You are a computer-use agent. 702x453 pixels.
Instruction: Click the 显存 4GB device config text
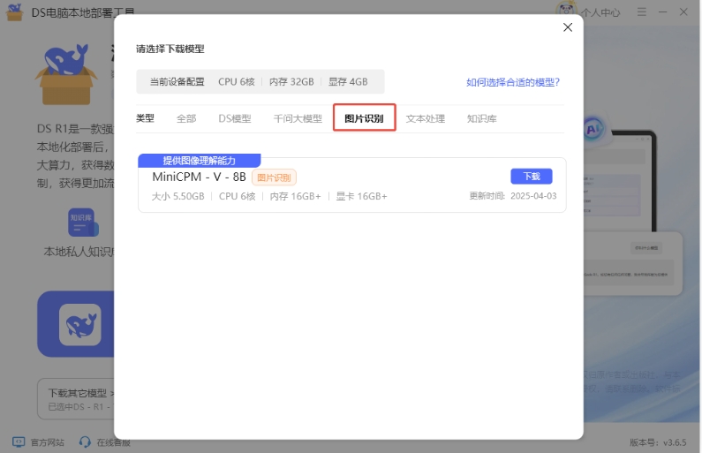click(348, 82)
